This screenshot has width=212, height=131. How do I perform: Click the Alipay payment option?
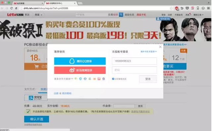click(x=36, y=98)
